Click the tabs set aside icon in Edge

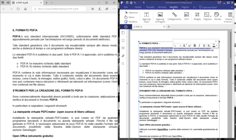3,3
